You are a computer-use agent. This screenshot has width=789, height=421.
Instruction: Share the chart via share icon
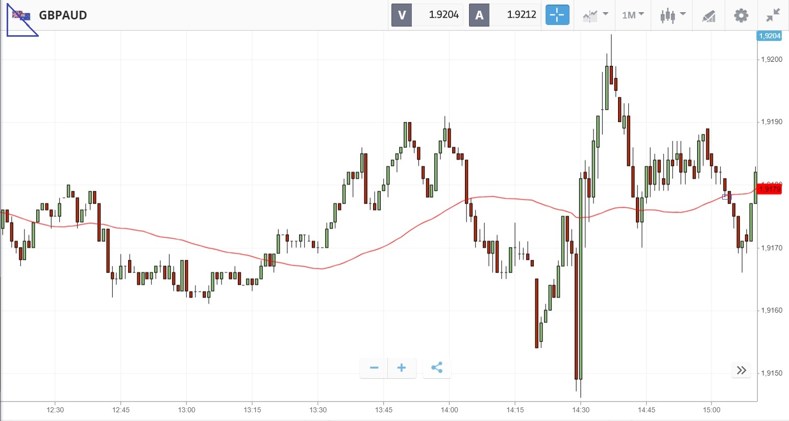437,368
